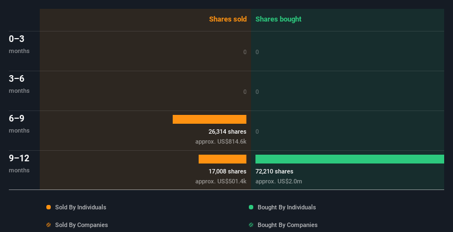Select the 72,210 shares value
The width and height of the screenshot is (453, 232).
click(274, 171)
